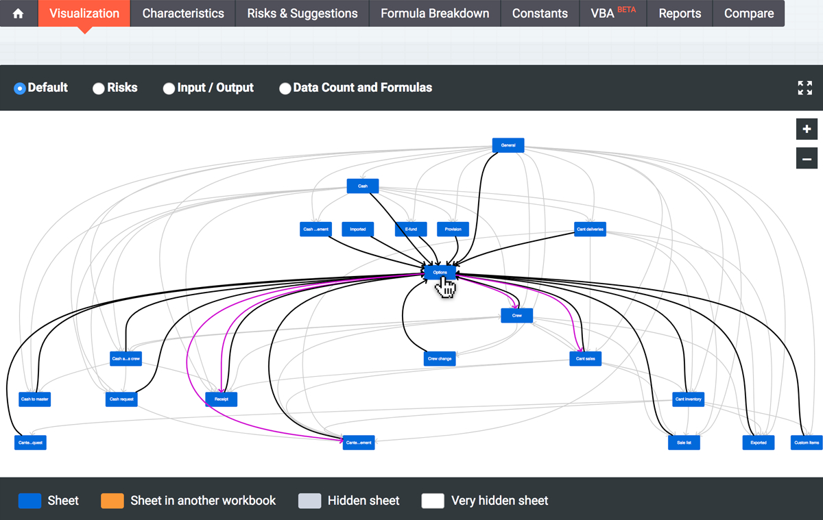Click the Cant deliveries sheet node
The width and height of the screenshot is (823, 520).
(590, 230)
